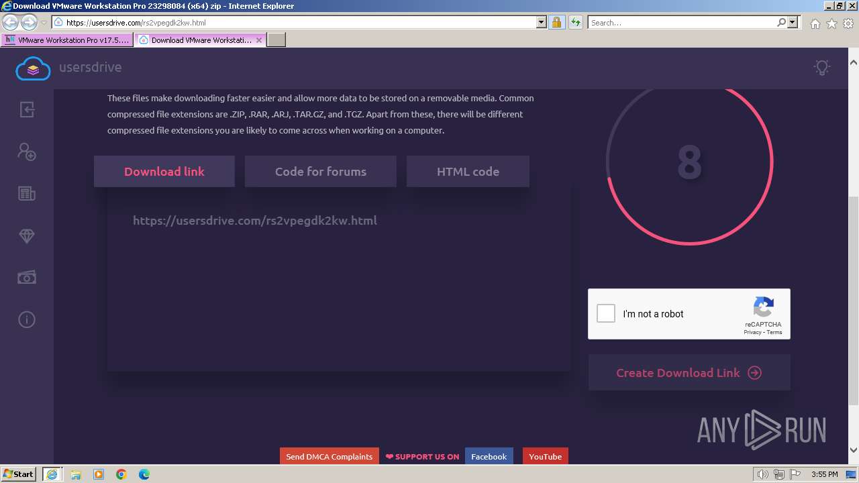Click the scrollbar down arrow
859x483 pixels.
(x=853, y=450)
